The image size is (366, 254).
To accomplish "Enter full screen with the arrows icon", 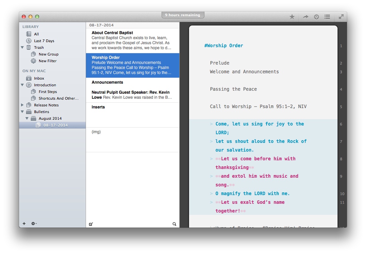I will pyautogui.click(x=341, y=17).
